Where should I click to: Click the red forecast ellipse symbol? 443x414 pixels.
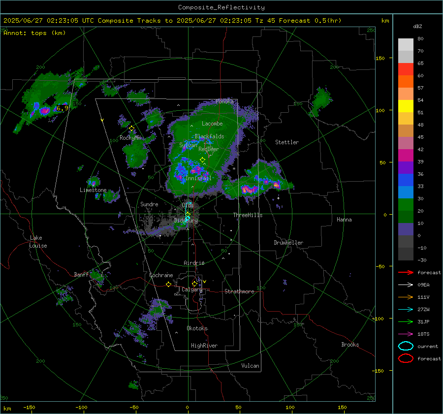(x=406, y=358)
